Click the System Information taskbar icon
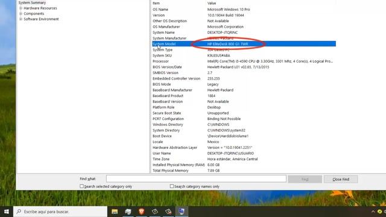 point(182,212)
